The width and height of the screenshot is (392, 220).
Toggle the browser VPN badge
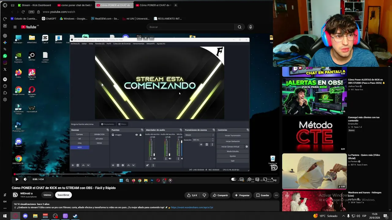coord(31,12)
